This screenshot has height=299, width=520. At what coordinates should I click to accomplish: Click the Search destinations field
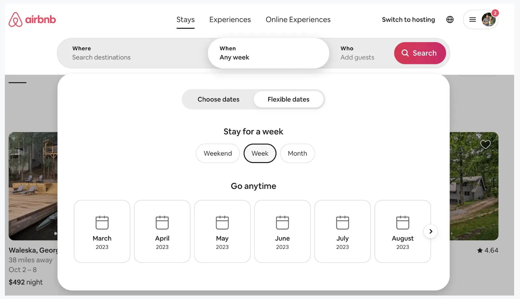133,53
